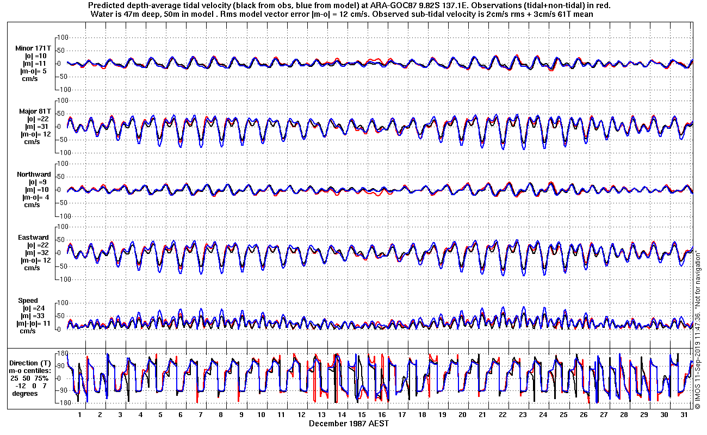Click day label 5 on the date axis
This screenshot has height=435, width=707.
[160, 414]
